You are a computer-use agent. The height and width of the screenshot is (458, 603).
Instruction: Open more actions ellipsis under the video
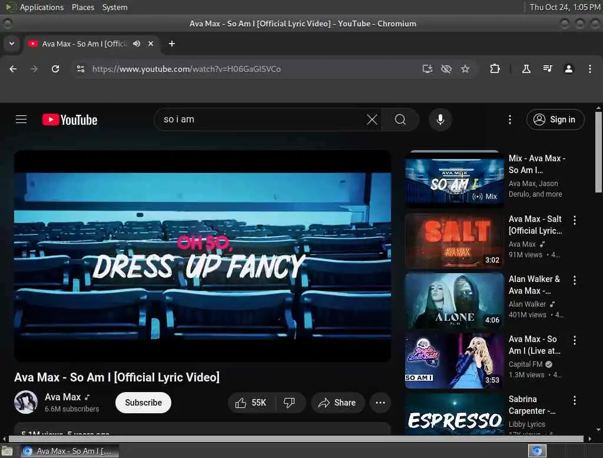pyautogui.click(x=380, y=403)
